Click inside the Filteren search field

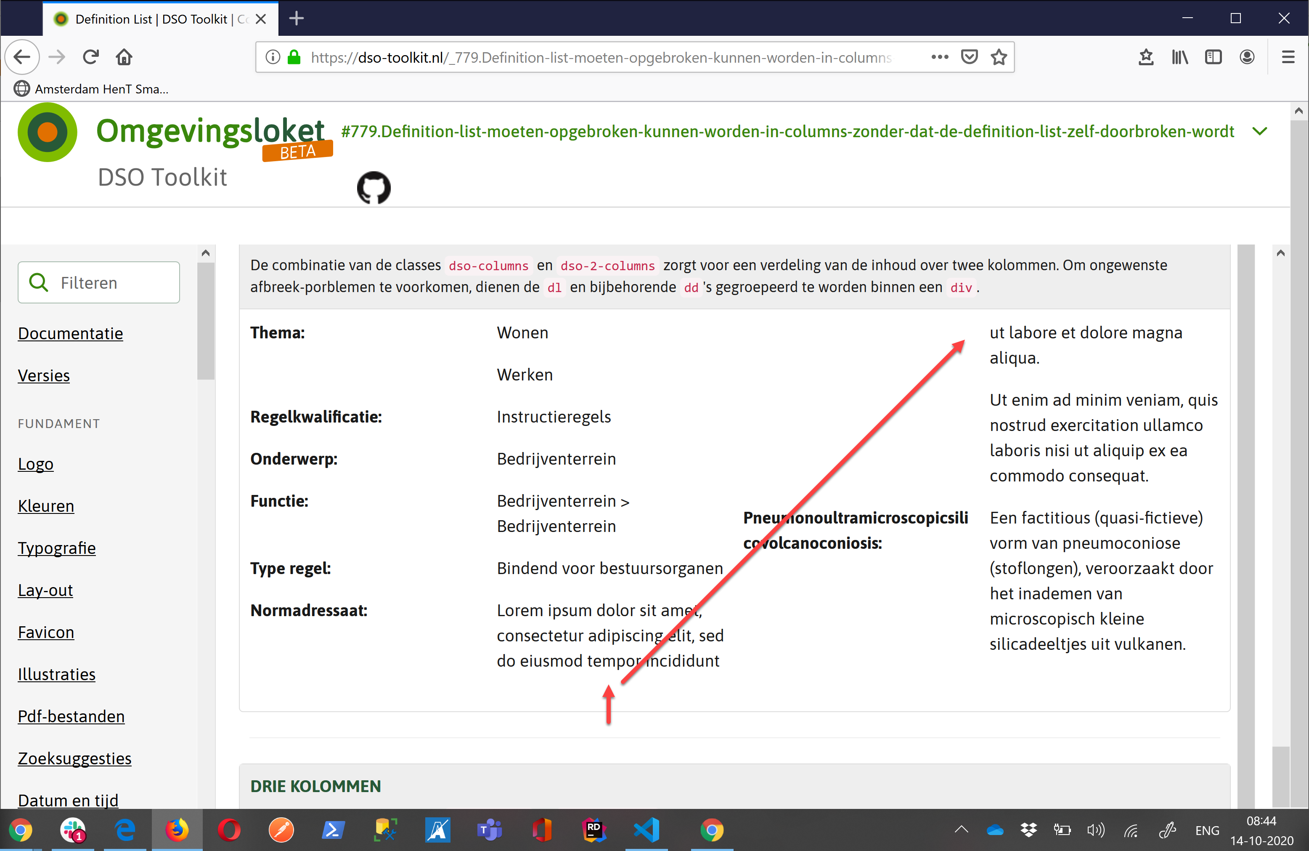pyautogui.click(x=99, y=282)
